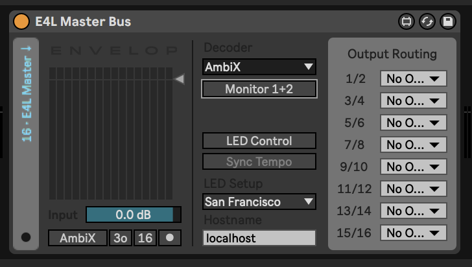Click the Sync Tempo button
Image resolution: width=472 pixels, height=267 pixels.
259,161
